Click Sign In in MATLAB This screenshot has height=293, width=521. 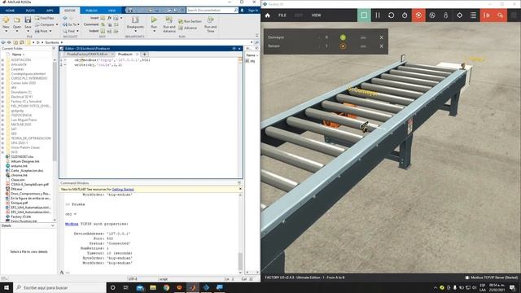(x=253, y=11)
